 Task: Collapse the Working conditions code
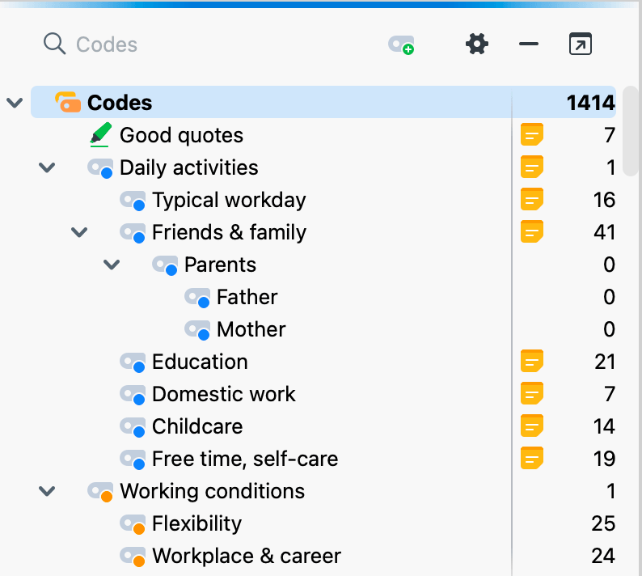pos(47,491)
